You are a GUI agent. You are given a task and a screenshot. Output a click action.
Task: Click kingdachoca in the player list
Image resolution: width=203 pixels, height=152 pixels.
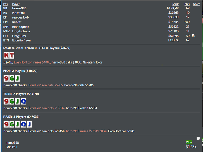(21, 31)
